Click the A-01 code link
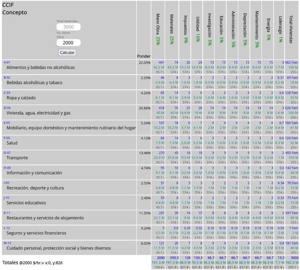Screen dimensions: 300x270 [7, 62]
